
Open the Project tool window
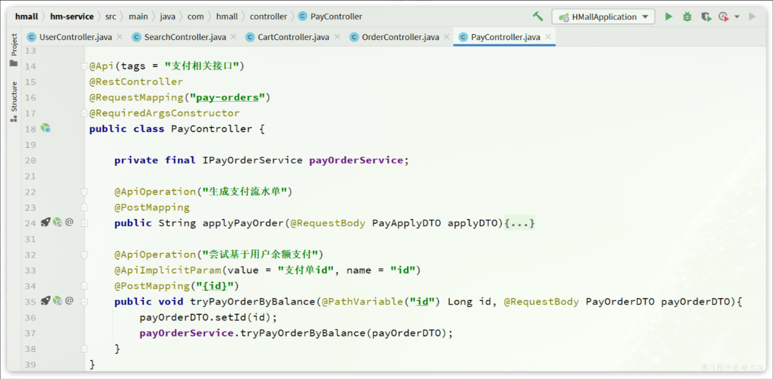click(x=14, y=50)
